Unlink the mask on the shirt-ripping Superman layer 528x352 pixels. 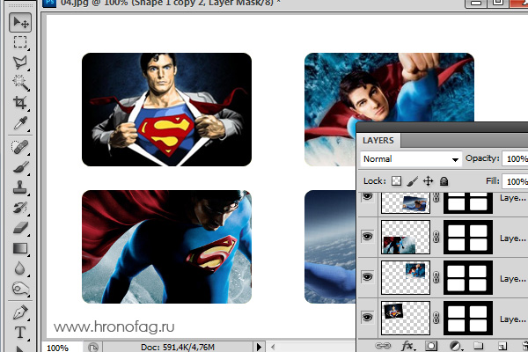(436, 318)
